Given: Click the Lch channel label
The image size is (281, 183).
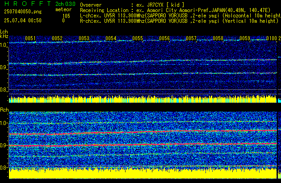Looking at the screenshot, I should [x=4, y=32].
